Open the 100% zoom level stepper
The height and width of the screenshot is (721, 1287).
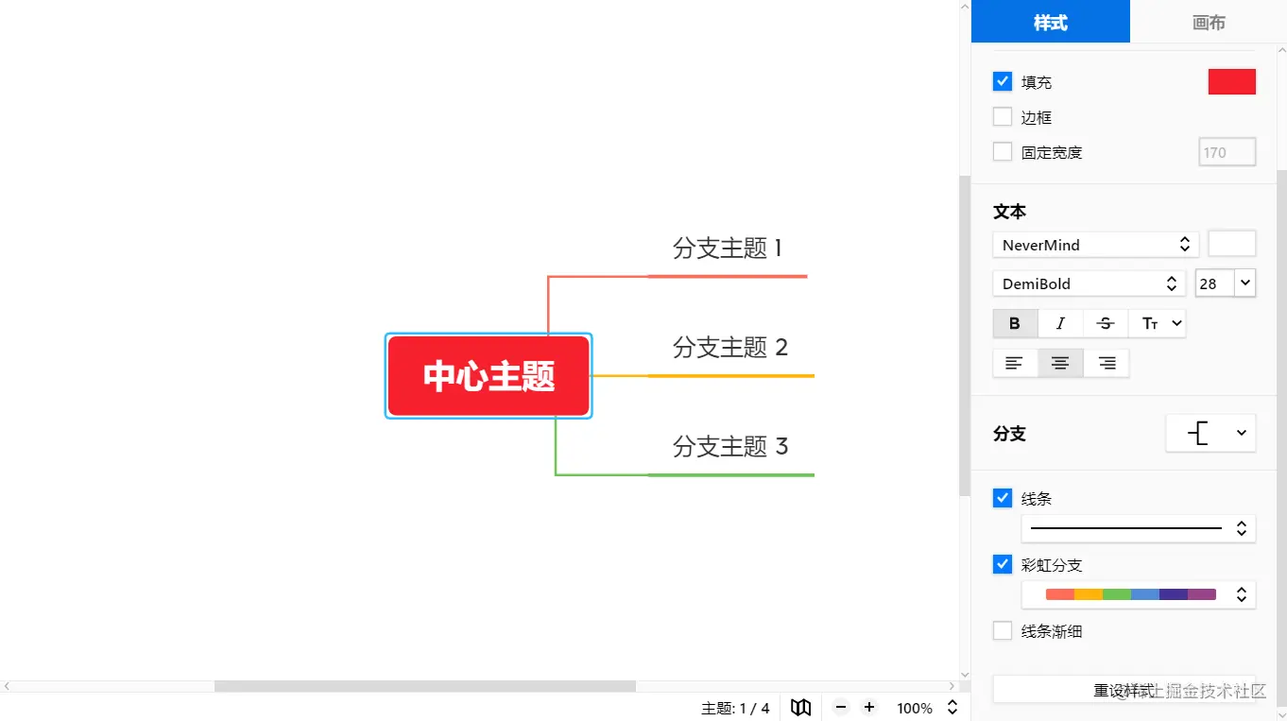point(952,708)
